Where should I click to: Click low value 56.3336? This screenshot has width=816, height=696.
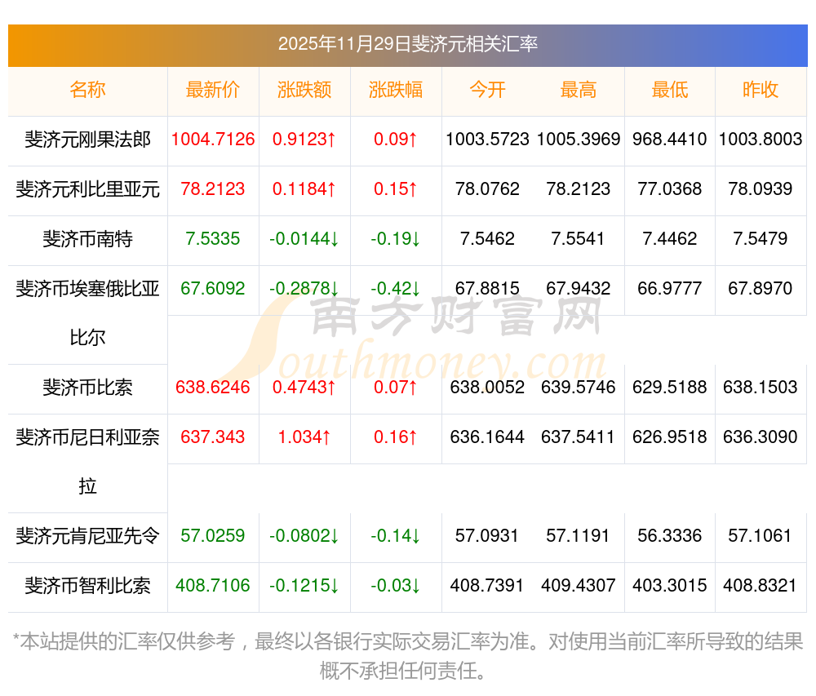[x=670, y=536]
